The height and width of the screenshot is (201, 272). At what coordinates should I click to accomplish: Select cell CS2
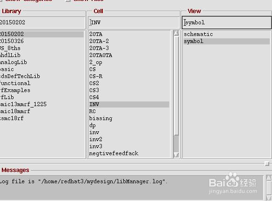click(94, 83)
